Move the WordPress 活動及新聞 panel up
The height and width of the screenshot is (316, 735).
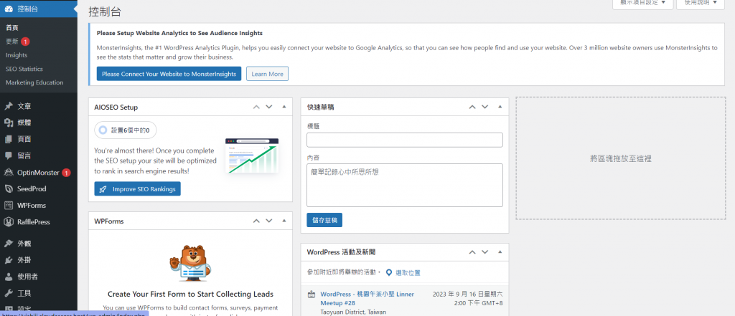472,252
